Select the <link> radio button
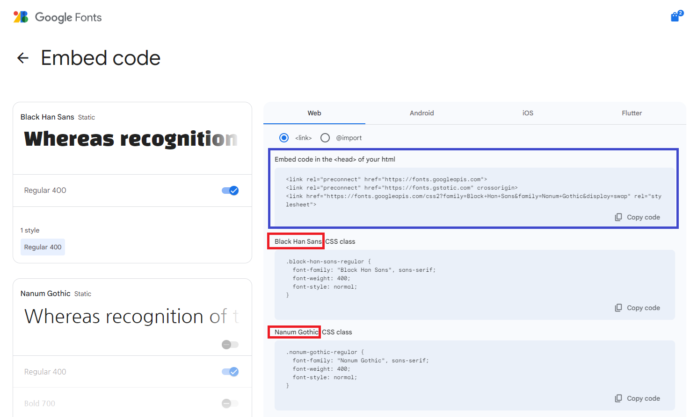 pos(284,138)
